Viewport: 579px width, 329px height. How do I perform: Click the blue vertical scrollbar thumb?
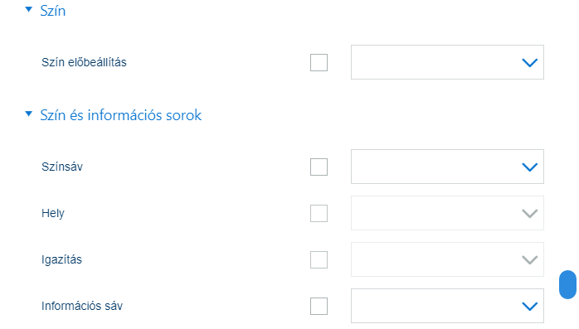point(567,284)
